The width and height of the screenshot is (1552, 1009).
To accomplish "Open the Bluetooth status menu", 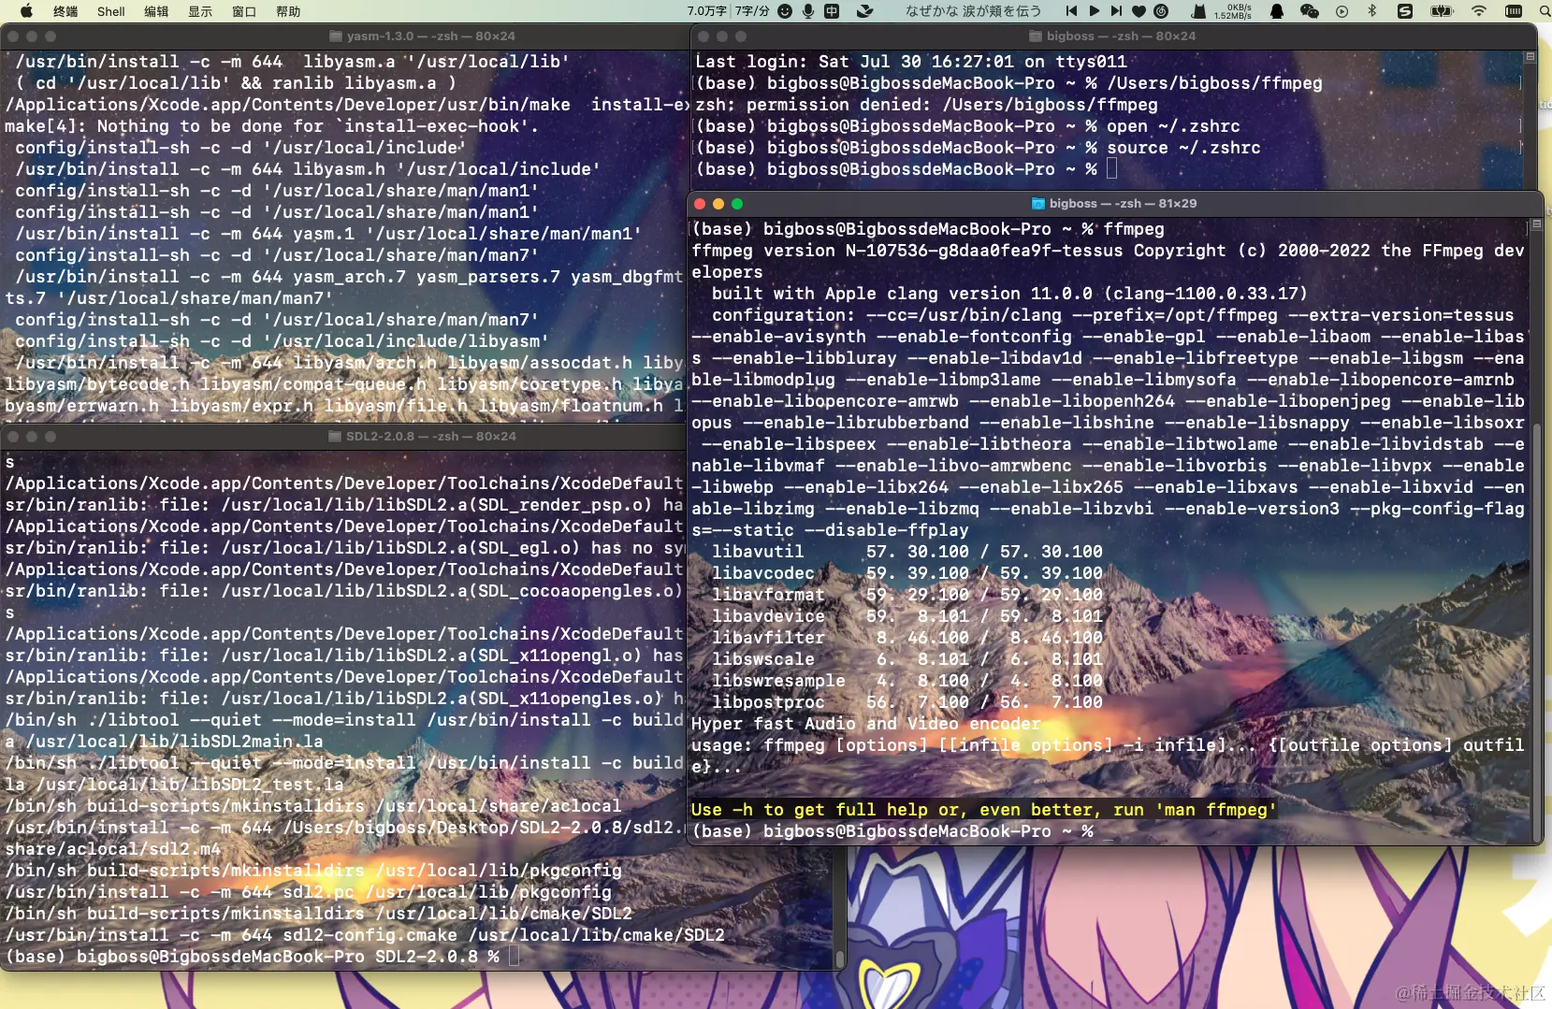I will coord(1372,11).
